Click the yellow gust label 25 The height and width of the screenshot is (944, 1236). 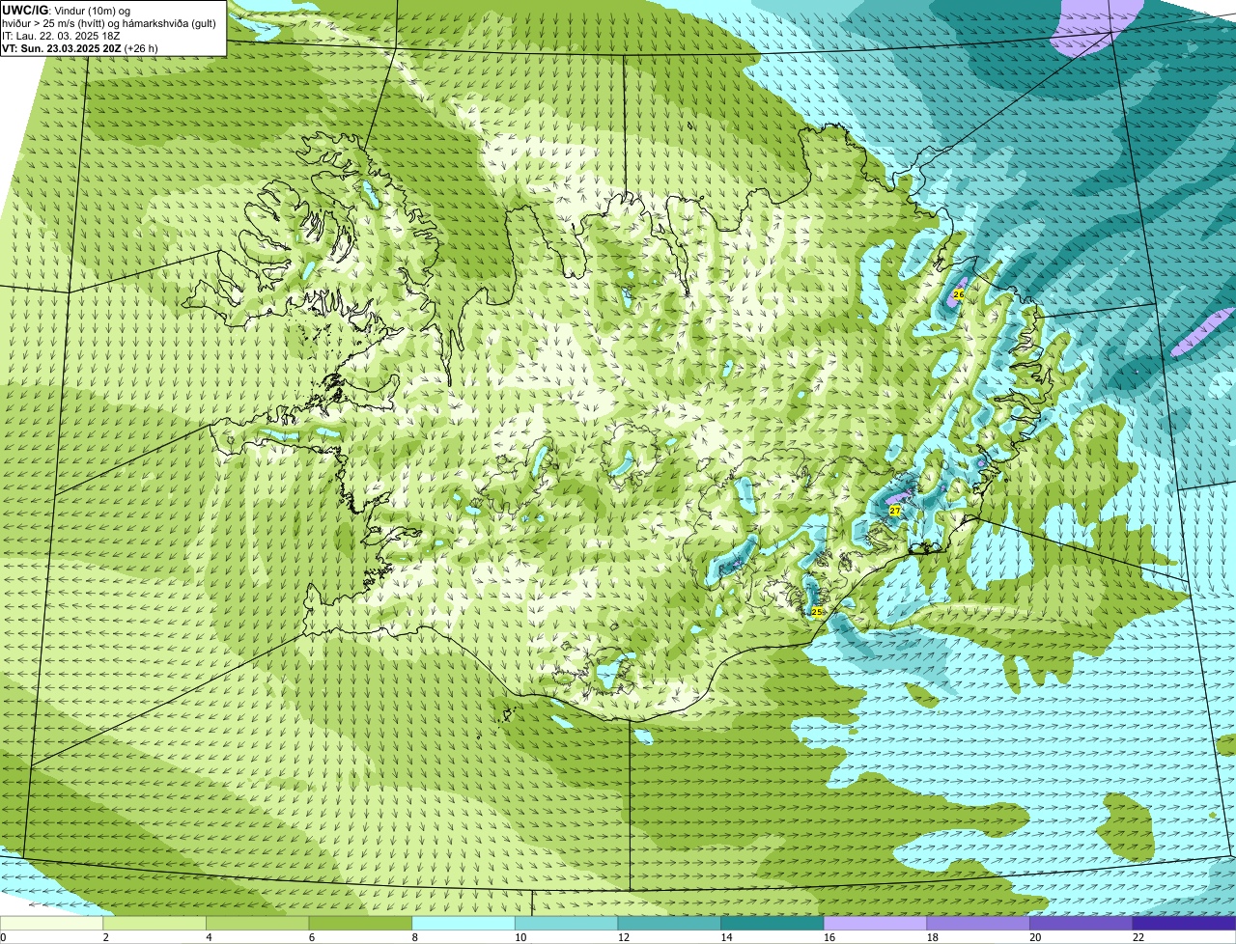tap(817, 612)
